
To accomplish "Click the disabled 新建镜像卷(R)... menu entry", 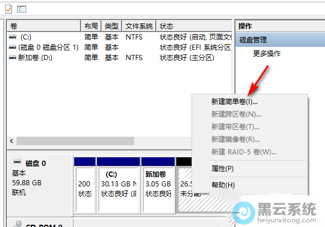I will click(x=235, y=140).
